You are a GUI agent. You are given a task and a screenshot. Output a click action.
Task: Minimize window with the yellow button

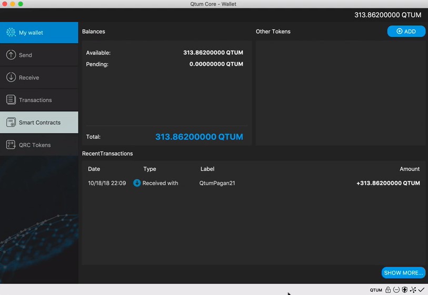pos(13,4)
